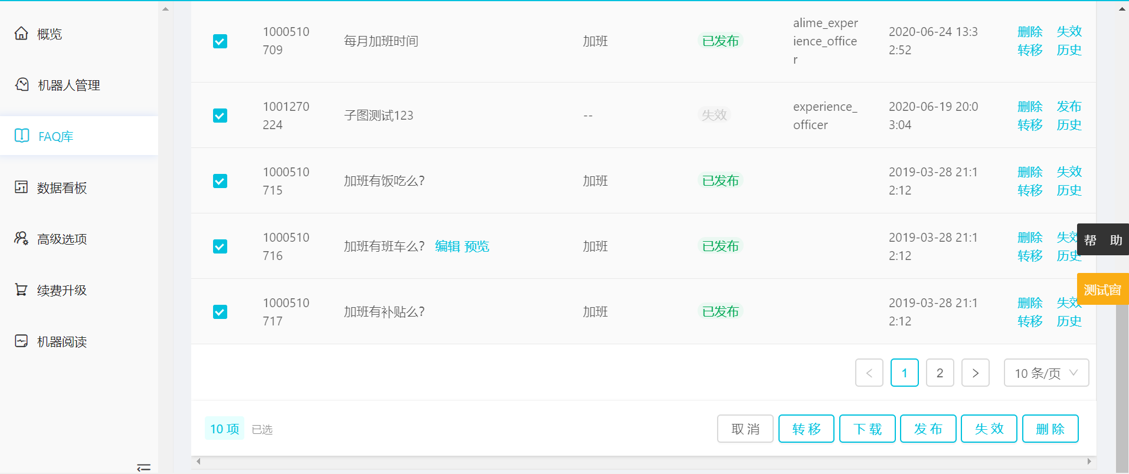Uncheck the row 每月加班时间 checkbox
Viewport: 1129px width, 474px height.
220,41
